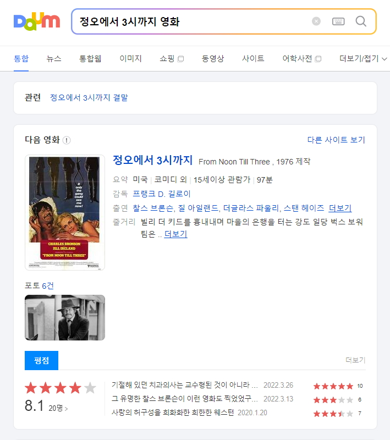The width and height of the screenshot is (390, 440).
Task: Expand cast list with 더보기
Action: coord(340,208)
